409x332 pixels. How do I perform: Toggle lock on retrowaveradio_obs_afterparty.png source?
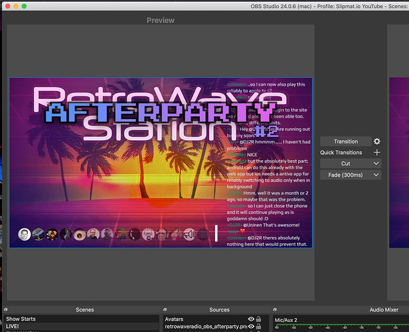[x=258, y=326]
